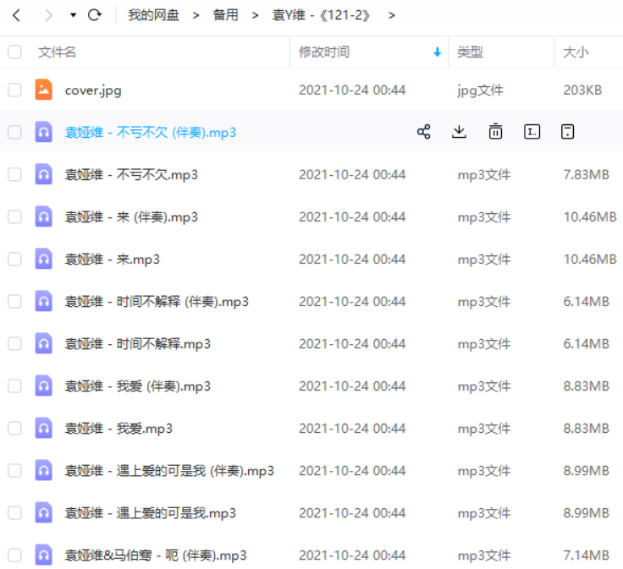Download the 不亏不欠 (伴奏).mp3 file
Image resolution: width=623 pixels, height=569 pixels.
(x=459, y=132)
